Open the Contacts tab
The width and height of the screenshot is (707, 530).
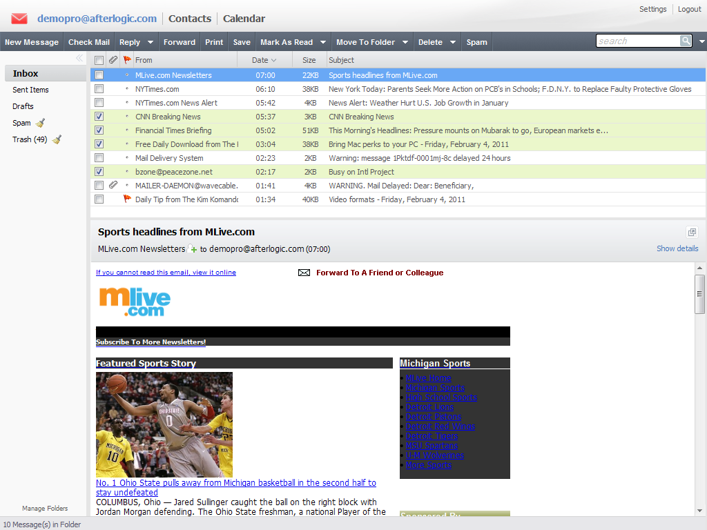point(190,19)
